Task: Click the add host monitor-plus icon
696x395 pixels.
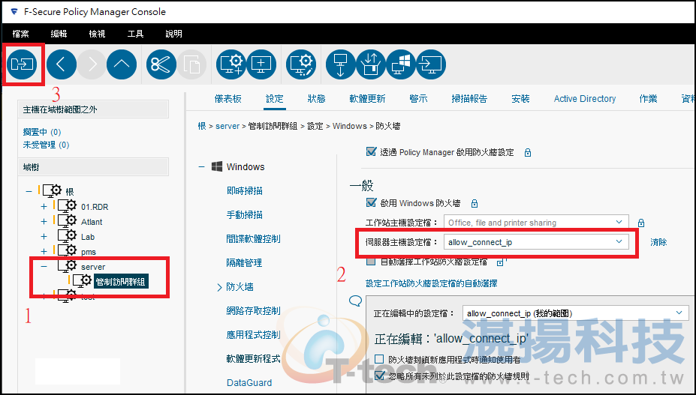Action: tap(261, 64)
